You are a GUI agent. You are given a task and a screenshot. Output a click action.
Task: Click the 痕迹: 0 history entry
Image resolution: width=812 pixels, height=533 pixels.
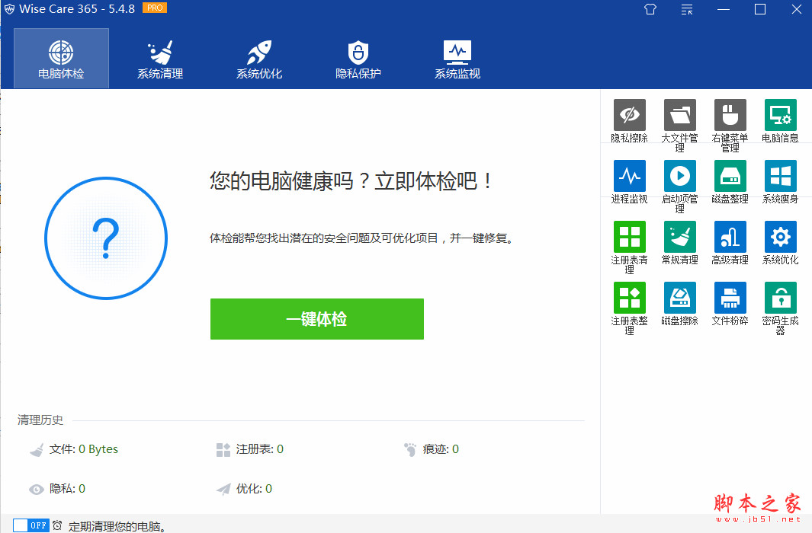pos(432,449)
